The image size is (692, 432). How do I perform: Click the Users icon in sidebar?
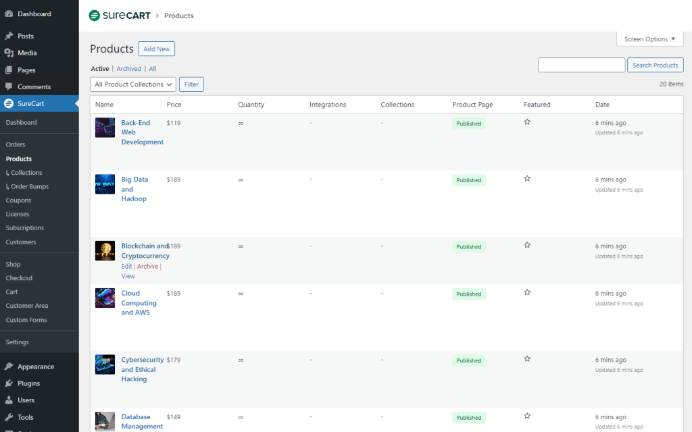click(x=9, y=400)
